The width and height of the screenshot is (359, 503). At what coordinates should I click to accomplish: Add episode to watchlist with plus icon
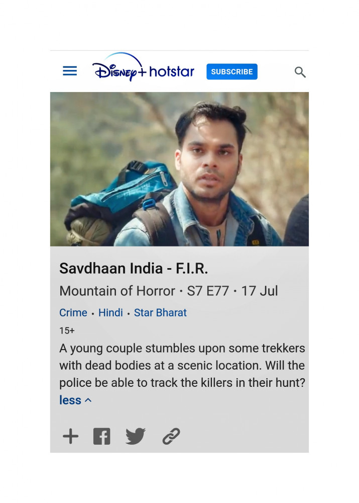pos(70,436)
